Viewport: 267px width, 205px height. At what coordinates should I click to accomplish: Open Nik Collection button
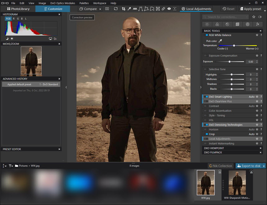click(x=221, y=166)
